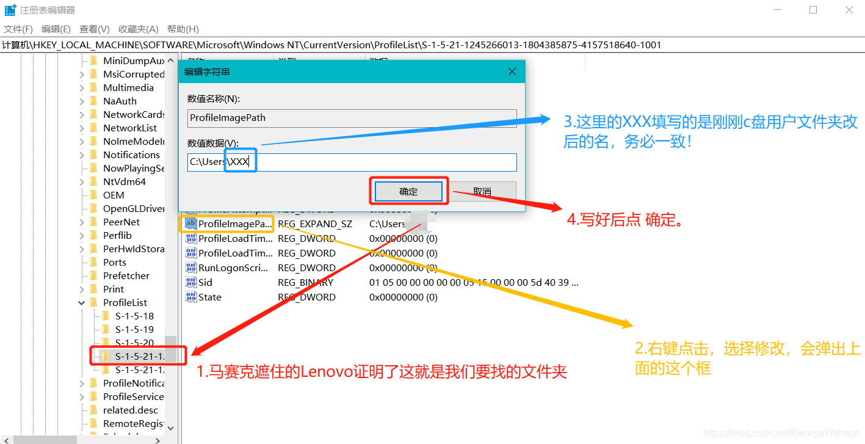Expand the Print tree node
The image size is (865, 444).
point(82,289)
